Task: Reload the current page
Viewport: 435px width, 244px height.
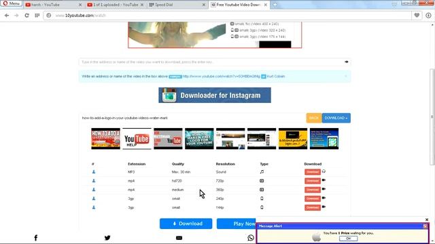Action: 27,16
